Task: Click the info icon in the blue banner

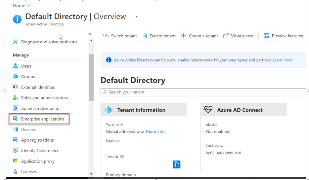Action: [109, 60]
